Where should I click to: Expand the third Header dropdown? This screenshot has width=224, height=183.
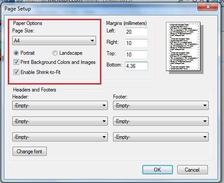(x=60, y=137)
